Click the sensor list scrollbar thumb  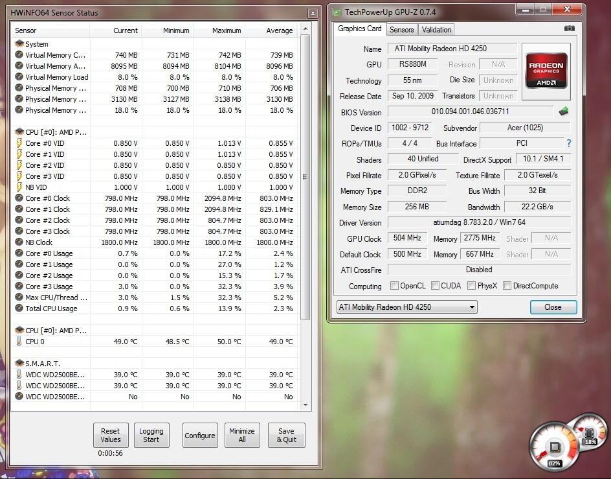pos(305,177)
